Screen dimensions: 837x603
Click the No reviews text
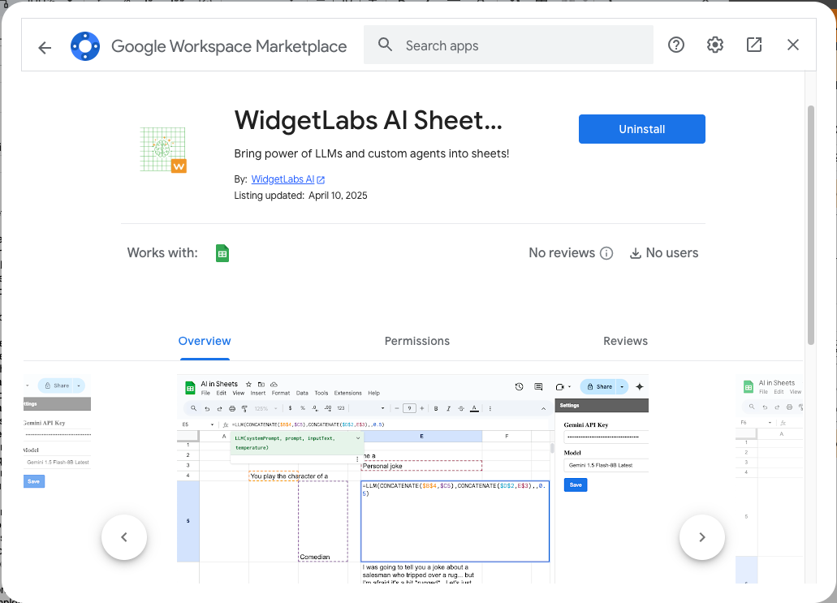(562, 253)
